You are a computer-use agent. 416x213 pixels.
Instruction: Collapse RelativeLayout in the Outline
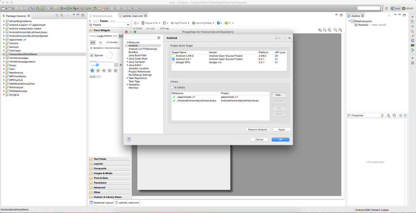[x=350, y=21]
